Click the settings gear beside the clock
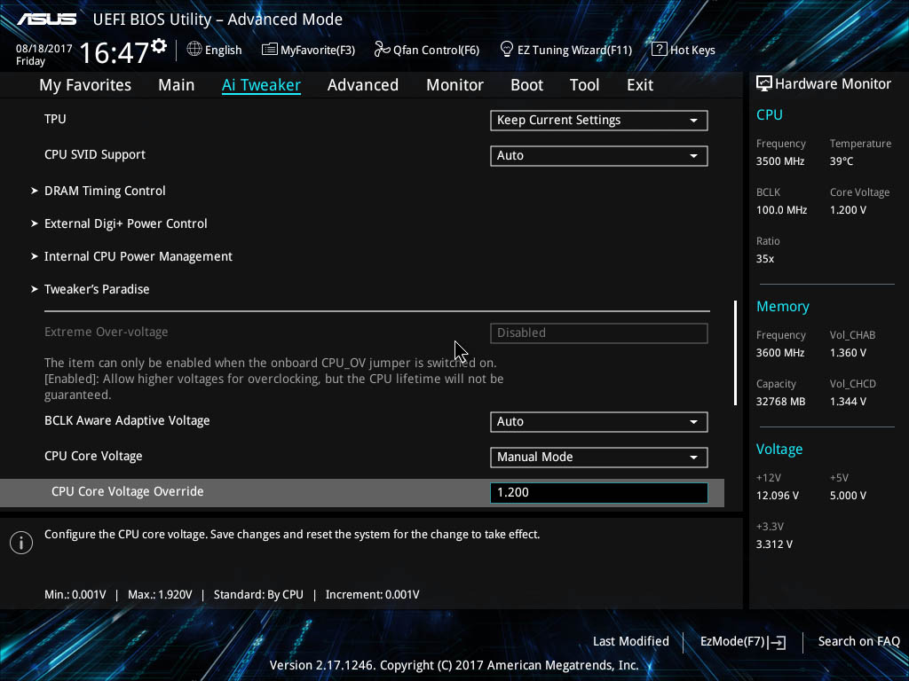Screen dimensions: 909x681 [159, 46]
